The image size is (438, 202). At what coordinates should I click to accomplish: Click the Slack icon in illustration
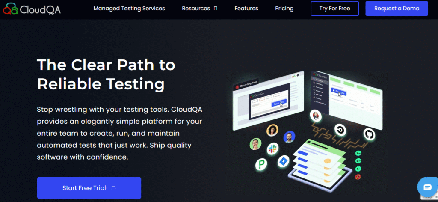pyautogui.click(x=272, y=149)
